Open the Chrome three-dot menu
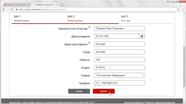 tap(183, 10)
